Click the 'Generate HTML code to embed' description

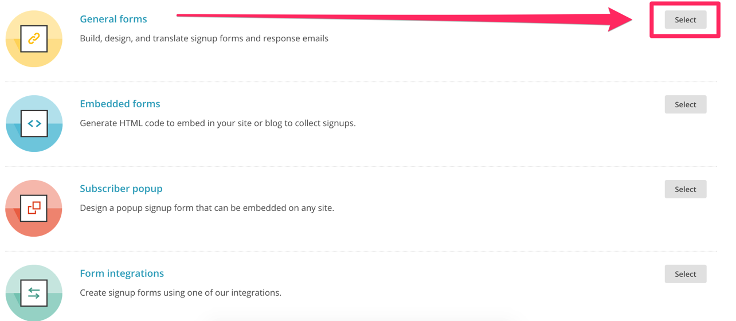(218, 123)
